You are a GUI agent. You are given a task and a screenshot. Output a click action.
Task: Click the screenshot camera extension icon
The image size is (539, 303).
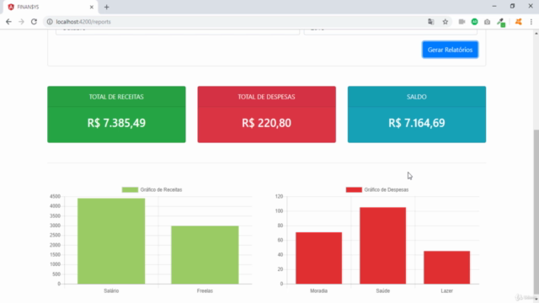click(487, 22)
